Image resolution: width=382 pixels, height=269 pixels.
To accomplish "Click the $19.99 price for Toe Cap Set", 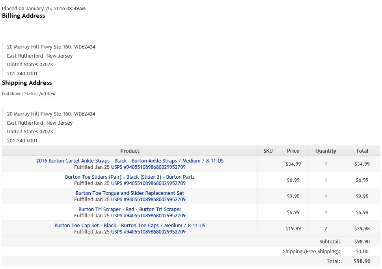I will 293,228.
